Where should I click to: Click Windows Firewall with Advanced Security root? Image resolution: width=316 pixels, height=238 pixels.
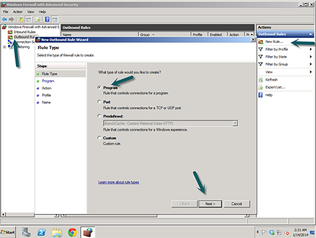pyautogui.click(x=33, y=27)
